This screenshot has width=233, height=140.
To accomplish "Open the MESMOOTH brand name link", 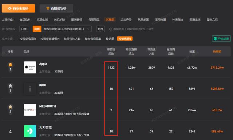I will click(x=48, y=106).
